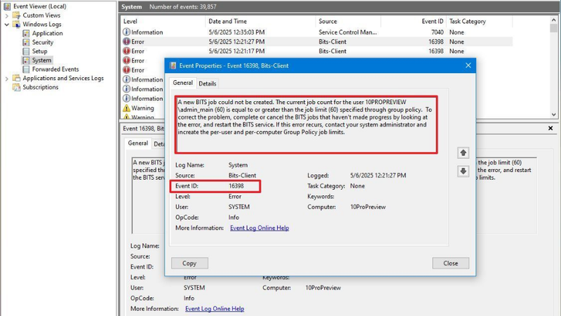Click the Windows Logs folder icon
Screen dimensions: 561x316
click(16, 24)
